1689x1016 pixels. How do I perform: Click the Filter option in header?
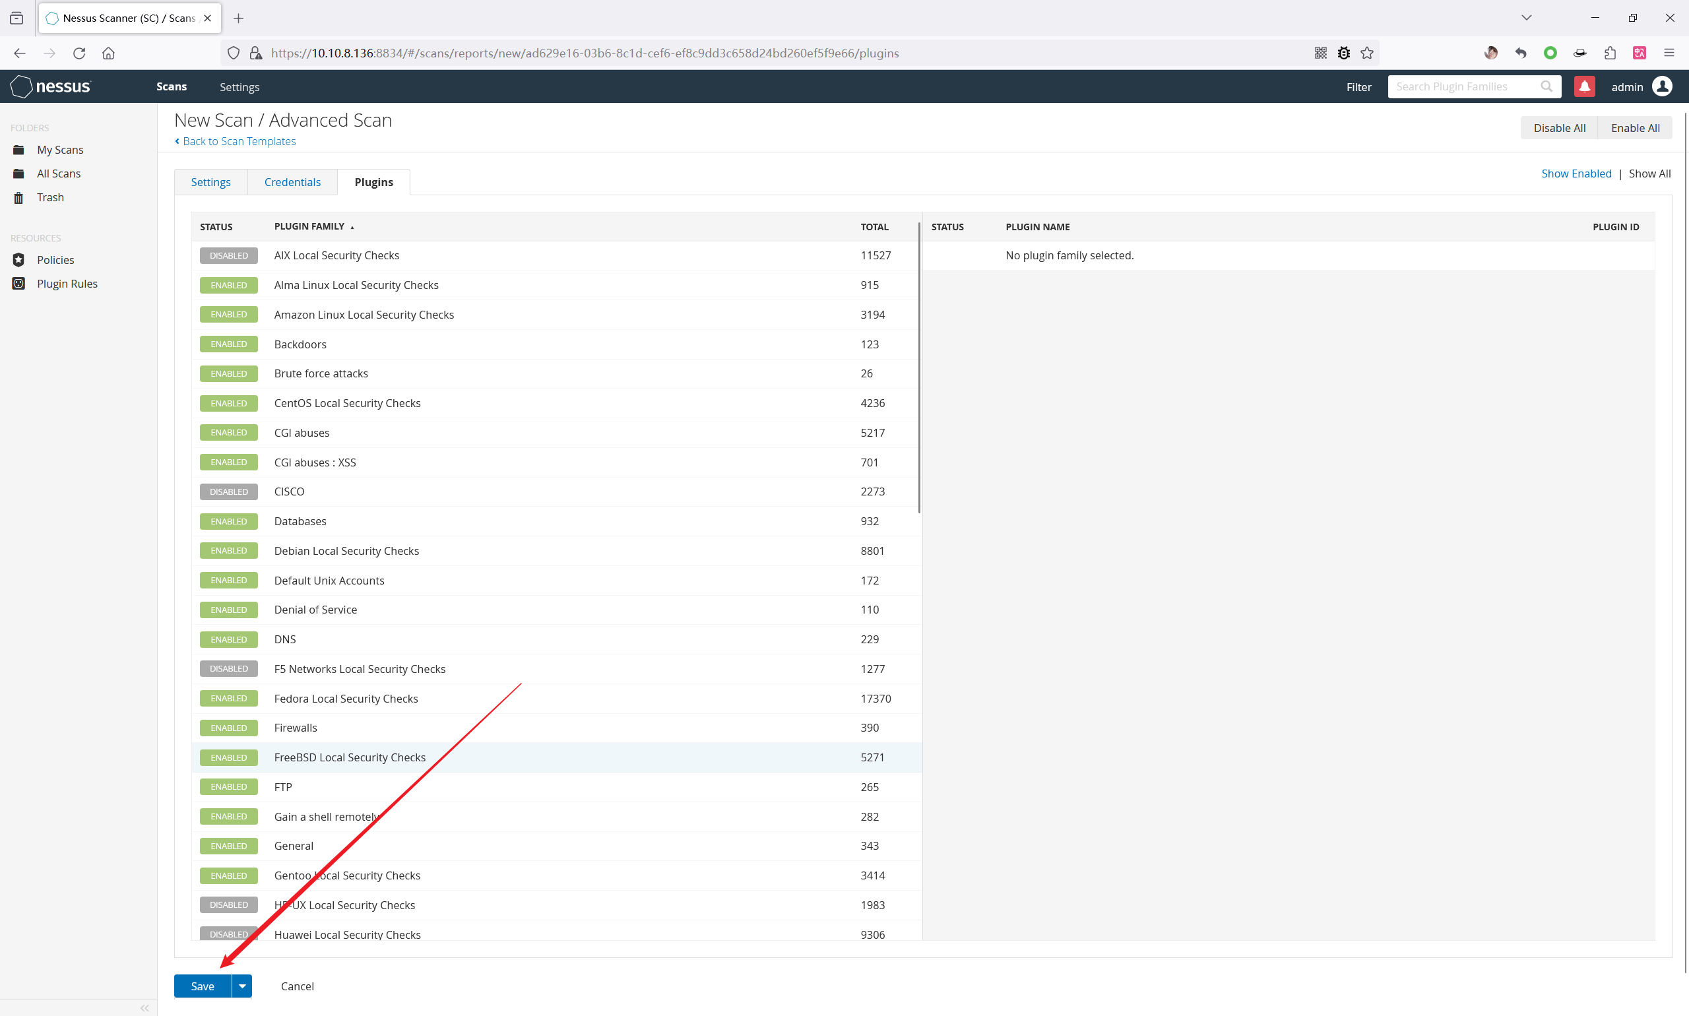pos(1358,87)
